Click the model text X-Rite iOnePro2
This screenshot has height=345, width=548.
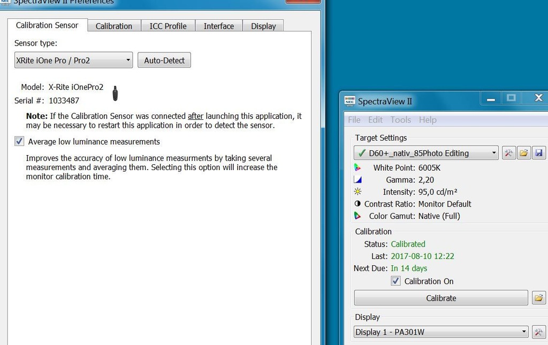[x=76, y=87]
